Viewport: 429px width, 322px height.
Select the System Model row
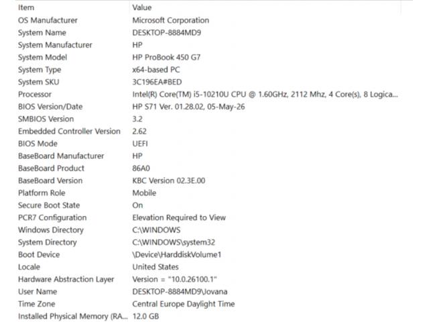coord(208,57)
